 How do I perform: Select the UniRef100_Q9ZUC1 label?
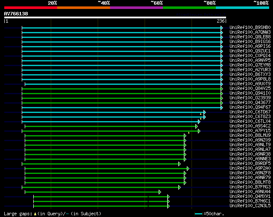pos(250,51)
